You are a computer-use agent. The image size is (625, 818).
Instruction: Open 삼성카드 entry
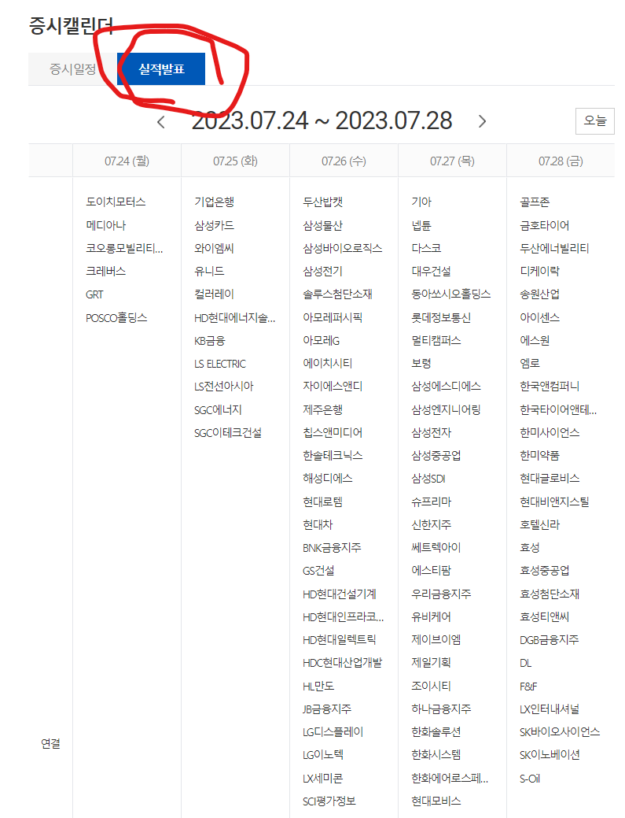[214, 225]
